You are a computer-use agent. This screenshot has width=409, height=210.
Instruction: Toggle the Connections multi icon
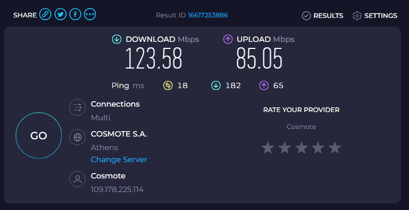[x=77, y=107]
